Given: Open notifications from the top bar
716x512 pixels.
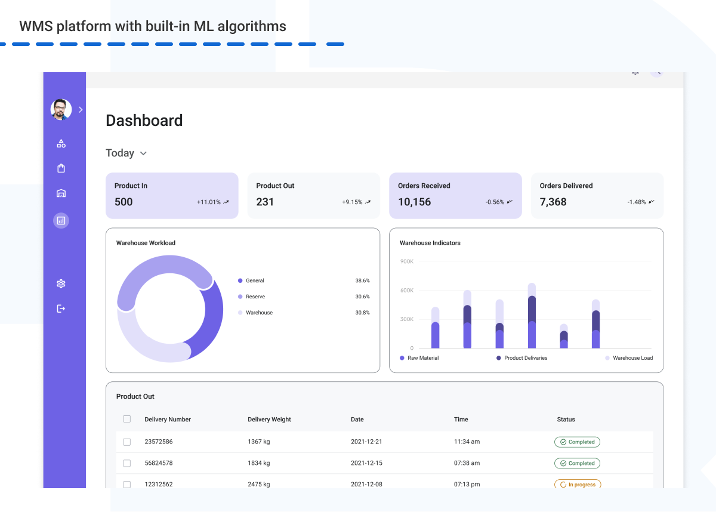Looking at the screenshot, I should [635, 73].
